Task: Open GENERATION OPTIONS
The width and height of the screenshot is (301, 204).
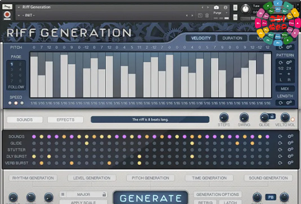Action: coord(218,194)
